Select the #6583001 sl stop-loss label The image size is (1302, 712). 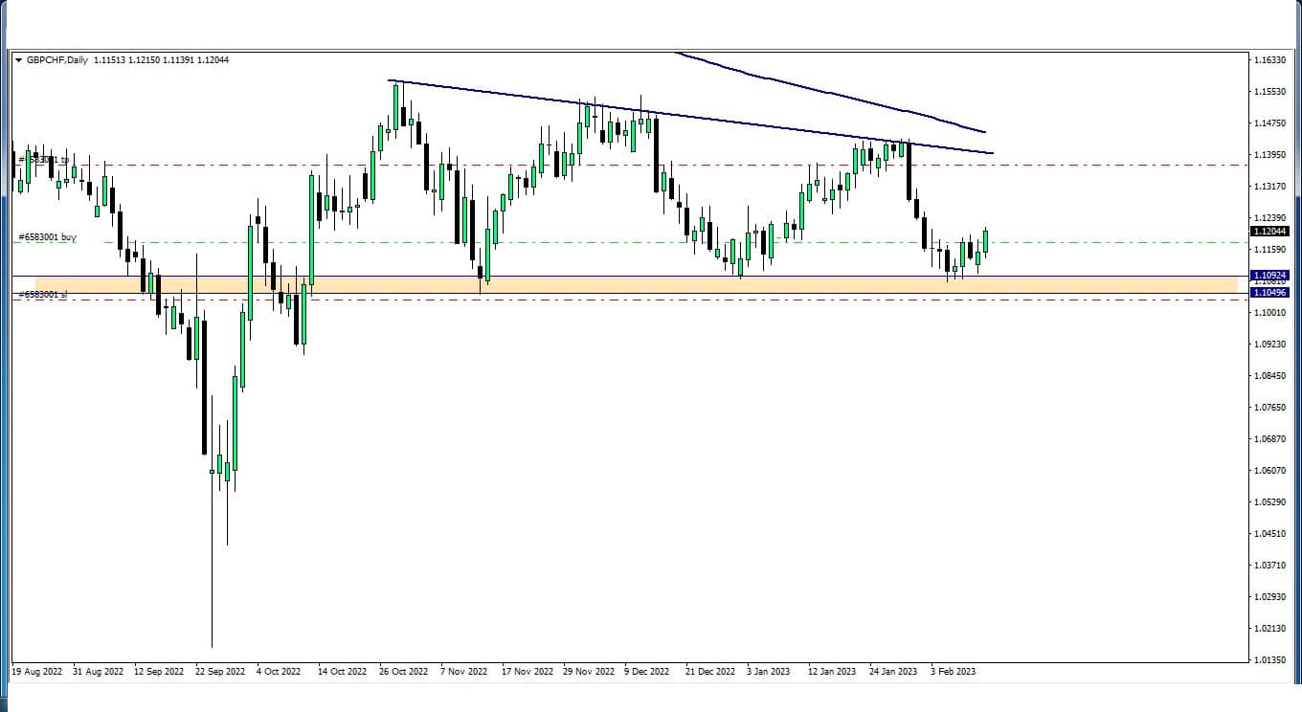(x=42, y=295)
